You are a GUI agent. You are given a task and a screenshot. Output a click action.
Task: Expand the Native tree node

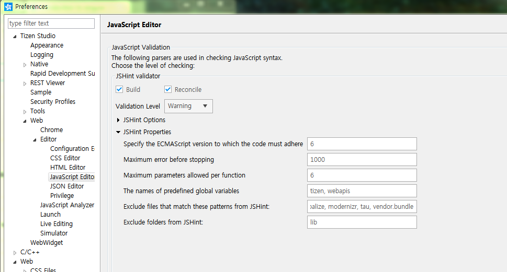[25, 65]
